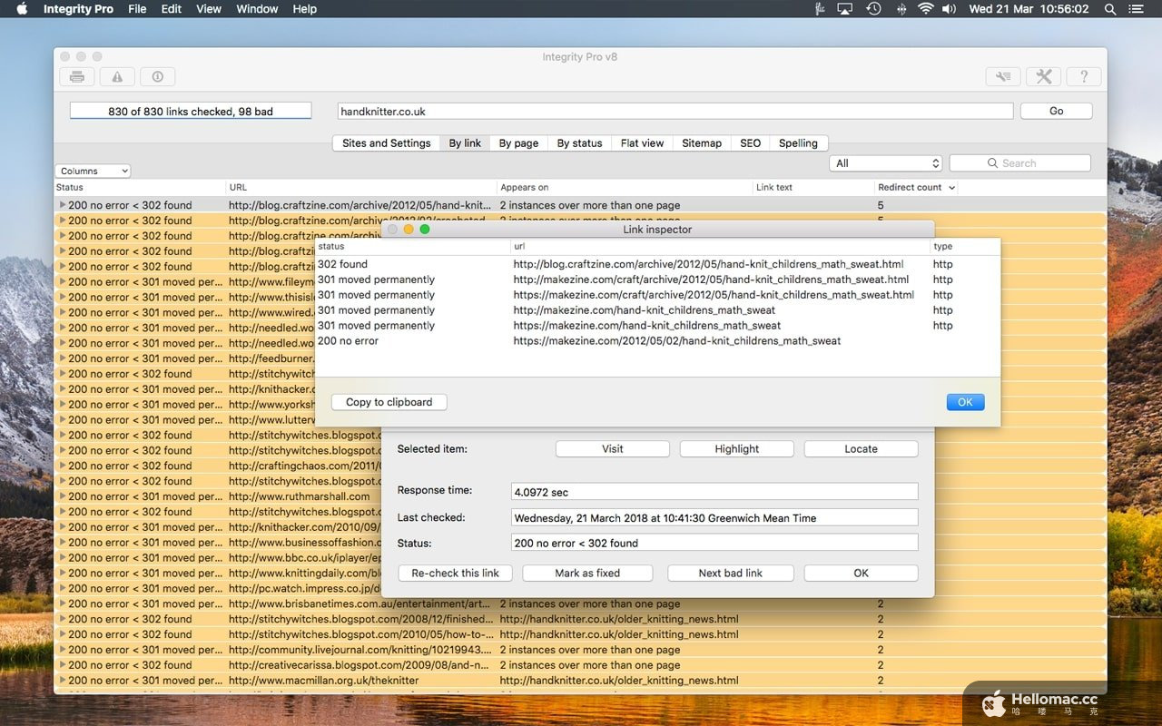Click the AirPlay display menu bar icon

tap(845, 9)
